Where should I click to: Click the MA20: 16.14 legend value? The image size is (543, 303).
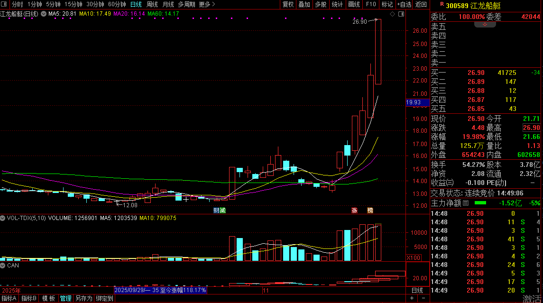(x=129, y=14)
